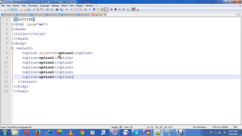
Task: Toggle synchronized vertical scrolling
Action: point(76,9)
